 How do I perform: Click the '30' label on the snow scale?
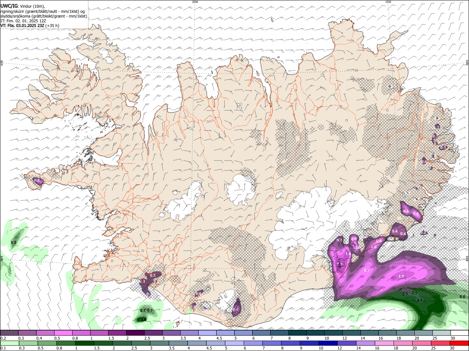coord(453,338)
